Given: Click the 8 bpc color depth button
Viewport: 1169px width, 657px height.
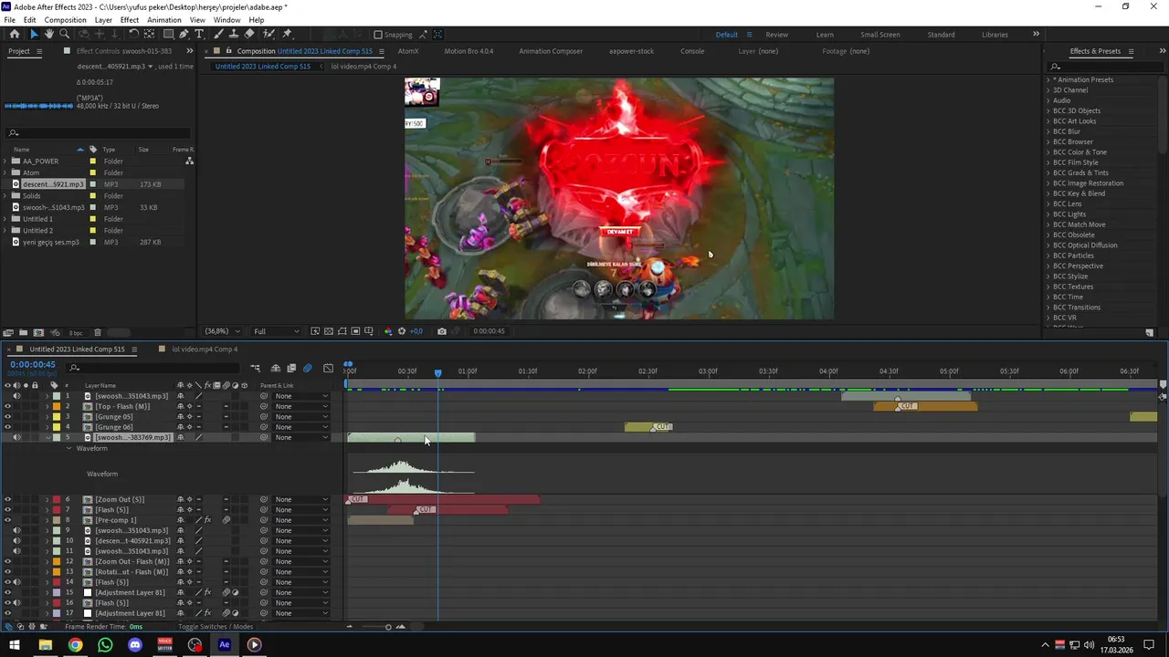Looking at the screenshot, I should coord(76,332).
